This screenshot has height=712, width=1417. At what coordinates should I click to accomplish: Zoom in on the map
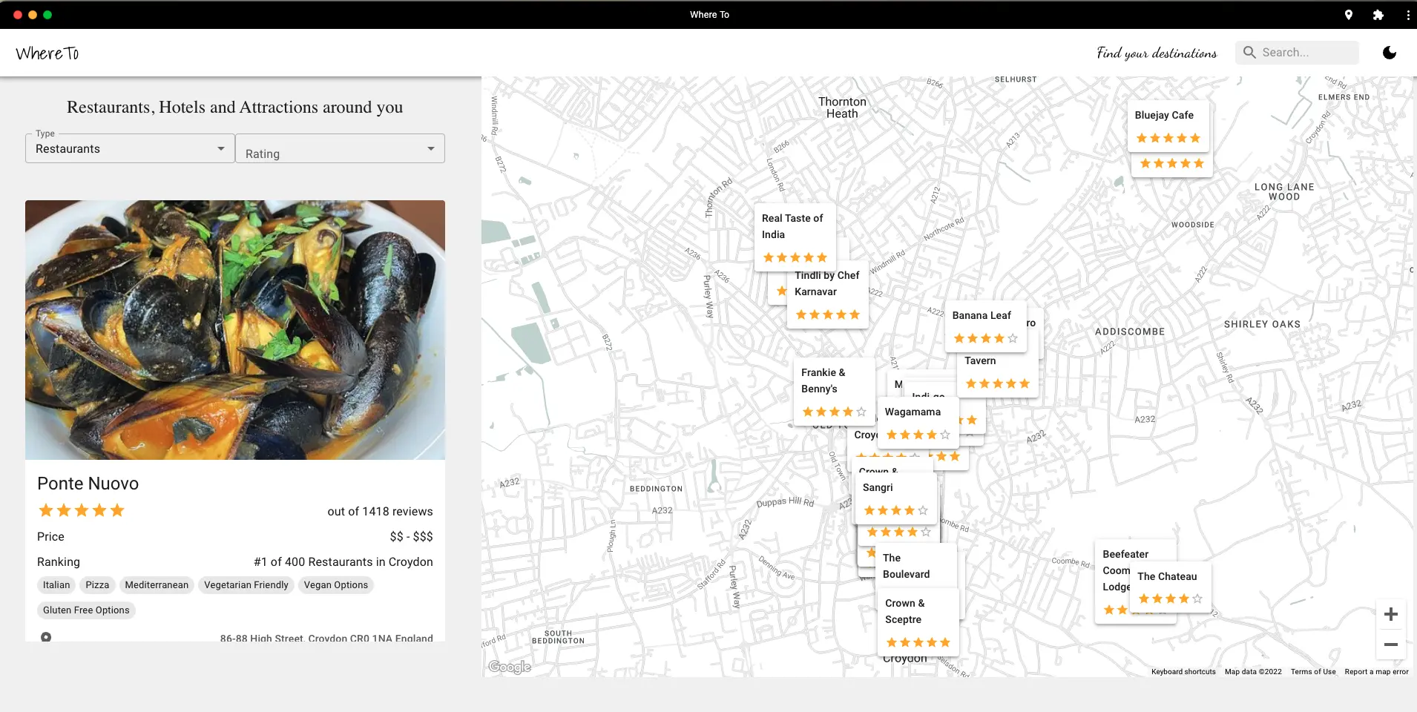[1391, 614]
